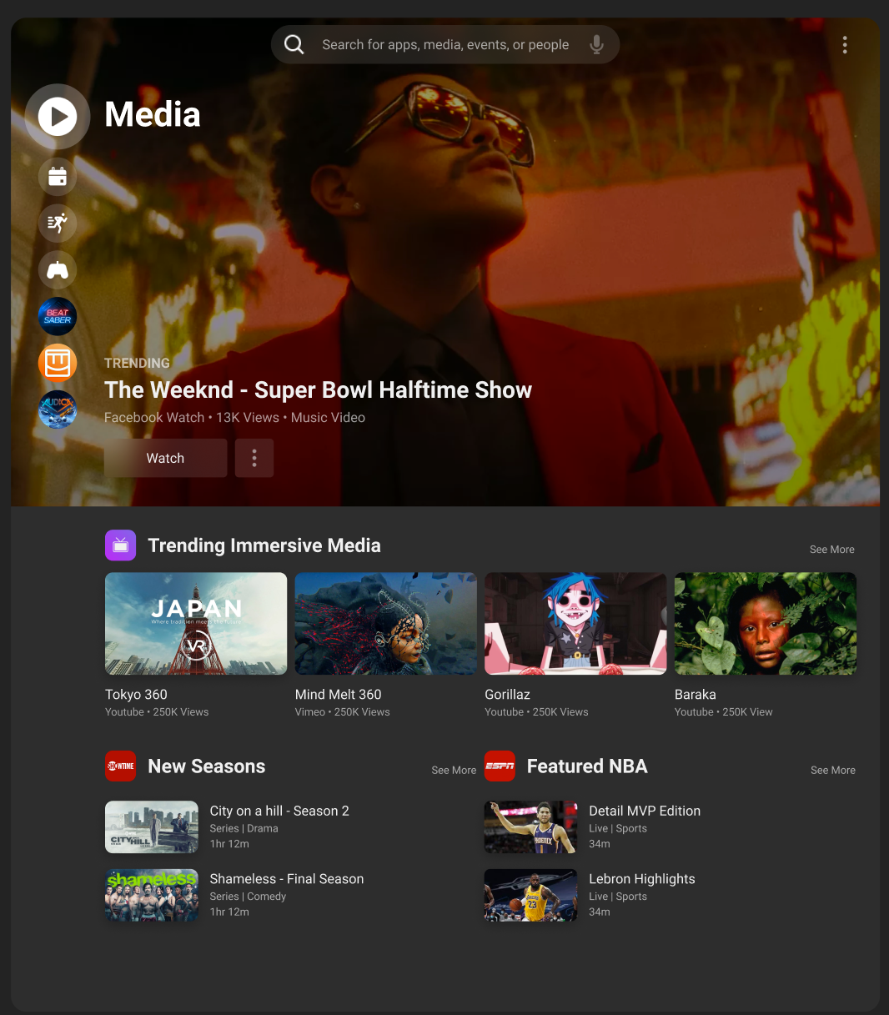The image size is (889, 1015).
Task: Open Shameless Final Season thumbnail
Action: [152, 895]
